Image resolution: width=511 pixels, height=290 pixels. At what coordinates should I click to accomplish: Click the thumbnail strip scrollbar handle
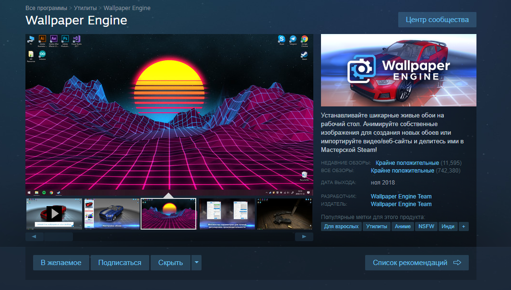(x=59, y=237)
